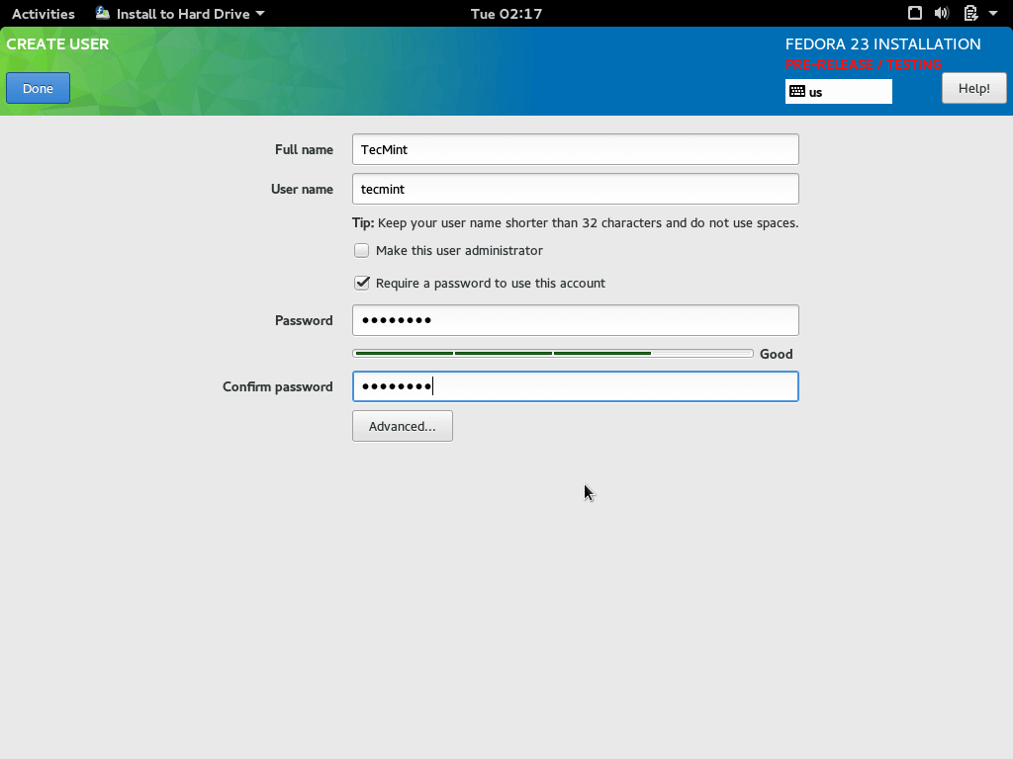Open the system menu dropdown arrow at top right

[993, 14]
